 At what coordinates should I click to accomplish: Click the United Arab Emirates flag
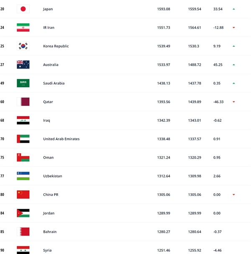coord(23,139)
